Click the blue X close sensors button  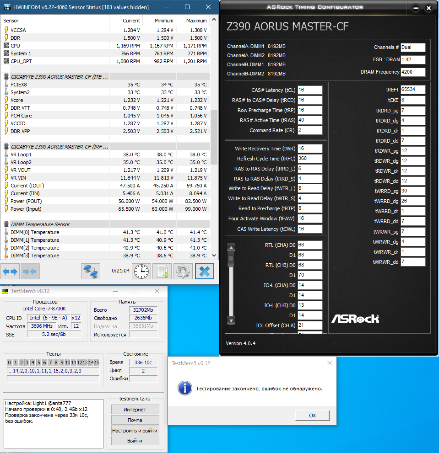[x=205, y=271]
